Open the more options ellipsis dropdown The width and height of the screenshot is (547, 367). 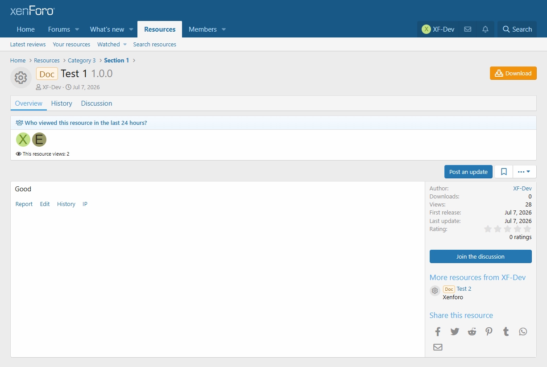coord(524,172)
